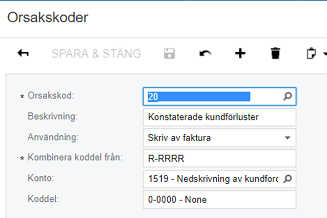The width and height of the screenshot is (327, 218).
Task: Click the Beskrivning field label
Action: pos(52,117)
